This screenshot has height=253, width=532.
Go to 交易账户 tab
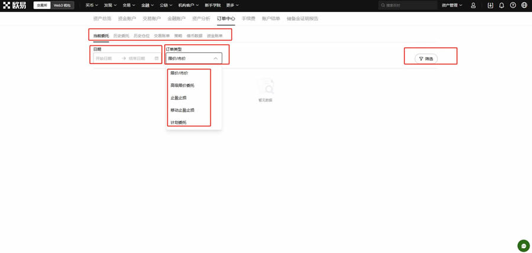(x=152, y=19)
